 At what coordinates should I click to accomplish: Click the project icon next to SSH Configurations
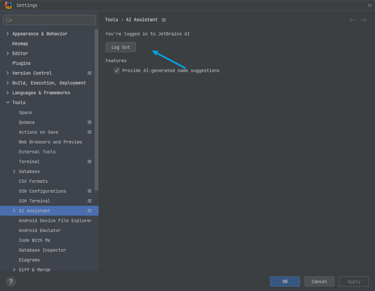coord(89,191)
